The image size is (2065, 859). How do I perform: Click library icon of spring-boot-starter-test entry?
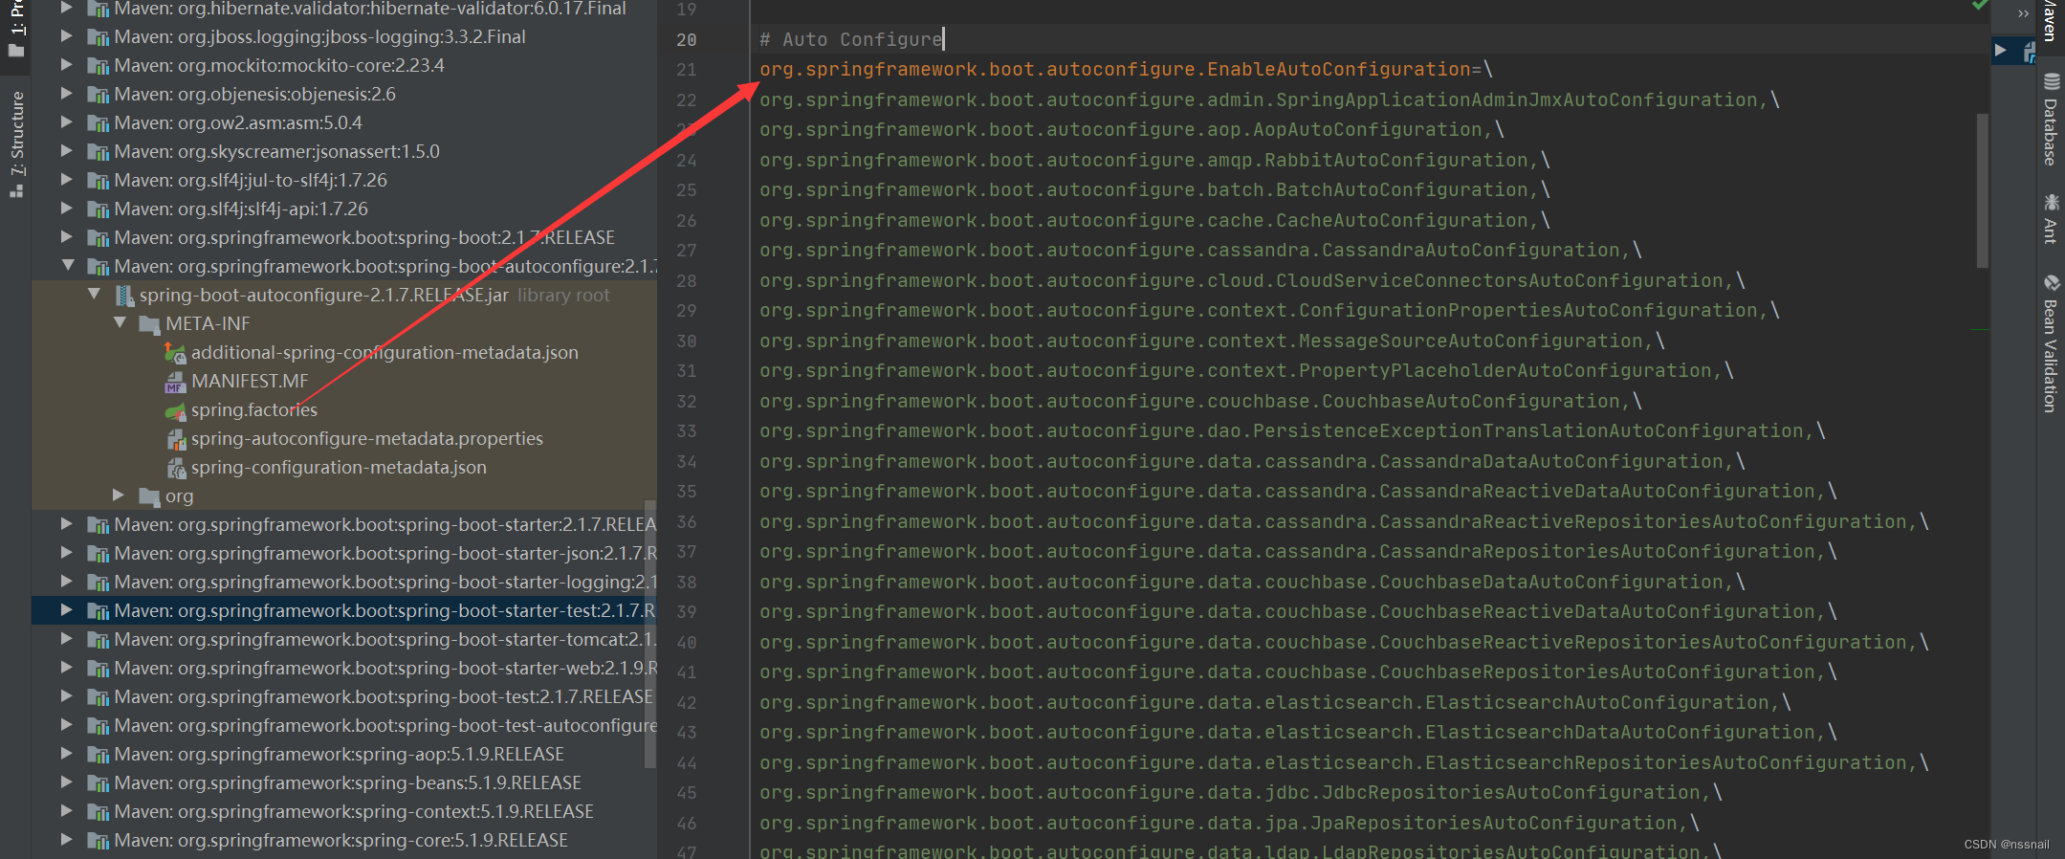point(98,611)
